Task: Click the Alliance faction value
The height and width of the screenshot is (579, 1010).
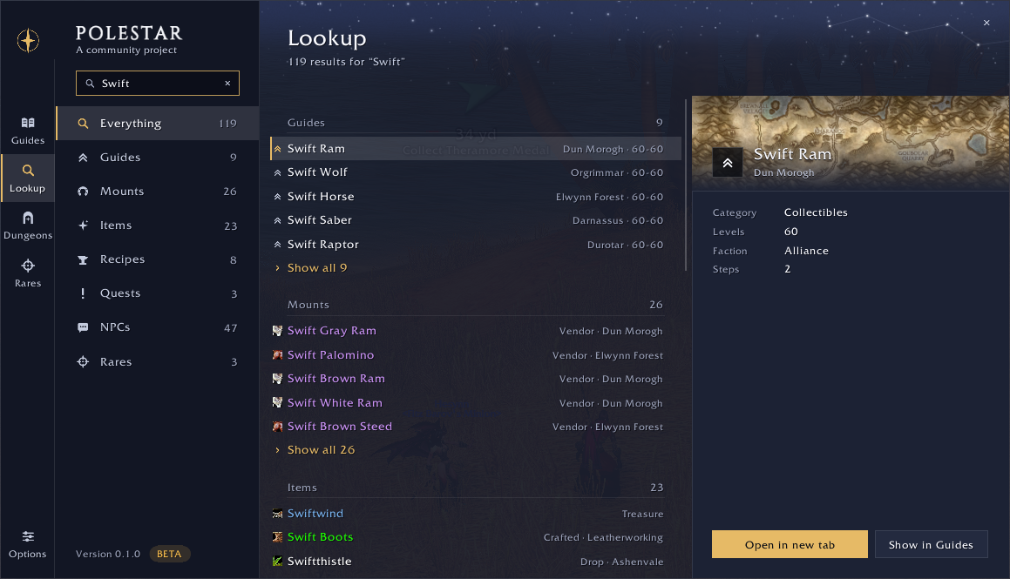Action: pyautogui.click(x=806, y=251)
